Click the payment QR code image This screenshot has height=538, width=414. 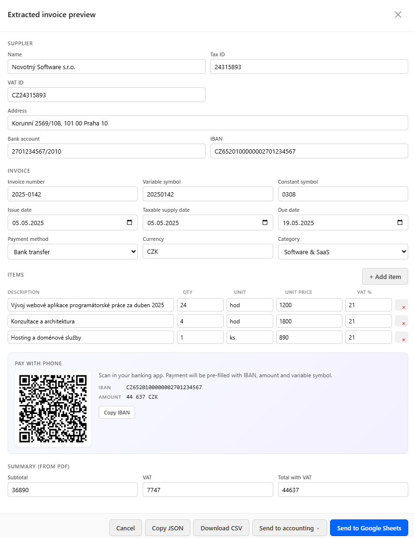tap(53, 409)
